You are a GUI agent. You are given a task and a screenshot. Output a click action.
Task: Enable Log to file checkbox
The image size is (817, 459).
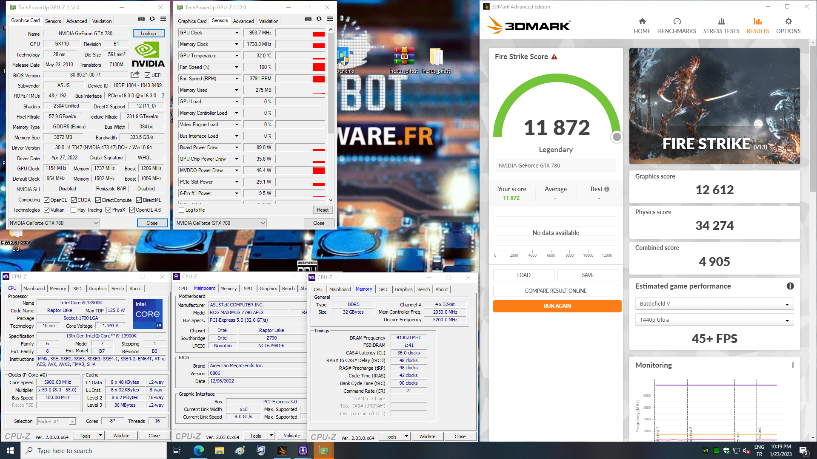(182, 210)
